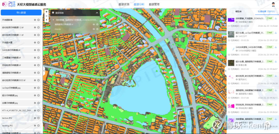Locate sar2opt示例数据.jpg on the map
Screen dimensions: 279x134
pos(35,88)
